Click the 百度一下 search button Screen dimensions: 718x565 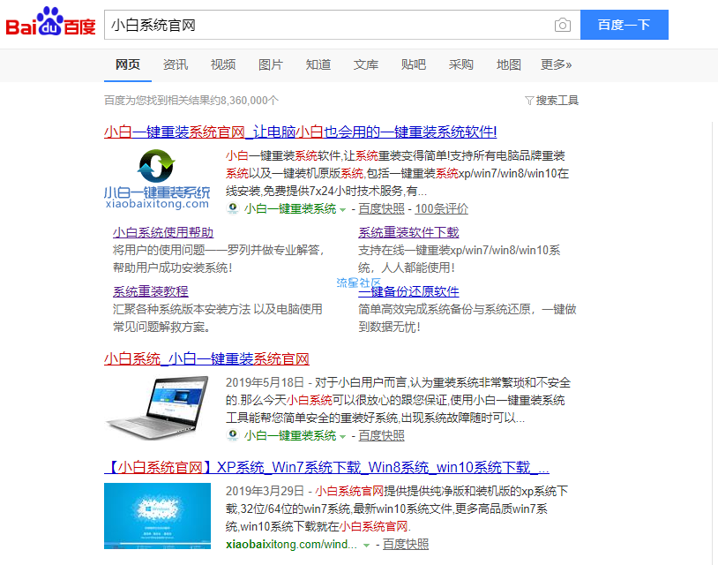coord(625,25)
